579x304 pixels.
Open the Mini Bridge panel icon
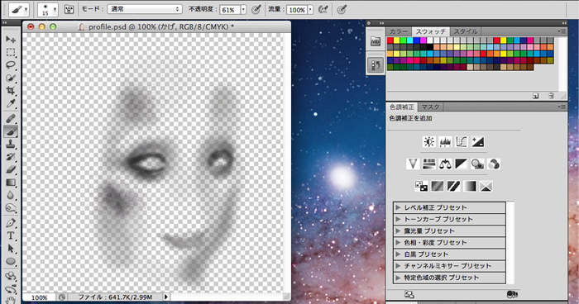(x=376, y=41)
